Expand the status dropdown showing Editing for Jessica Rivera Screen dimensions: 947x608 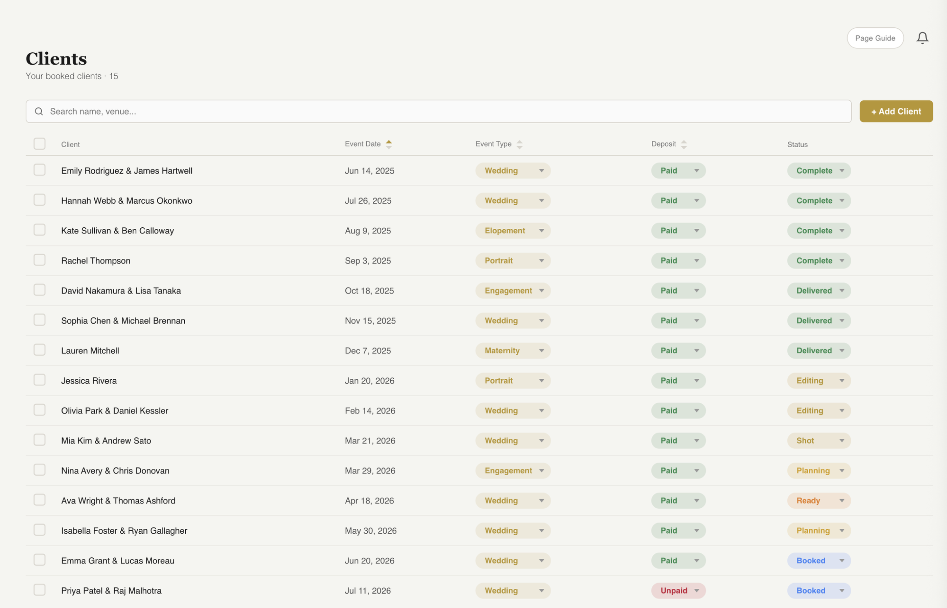[x=819, y=380]
